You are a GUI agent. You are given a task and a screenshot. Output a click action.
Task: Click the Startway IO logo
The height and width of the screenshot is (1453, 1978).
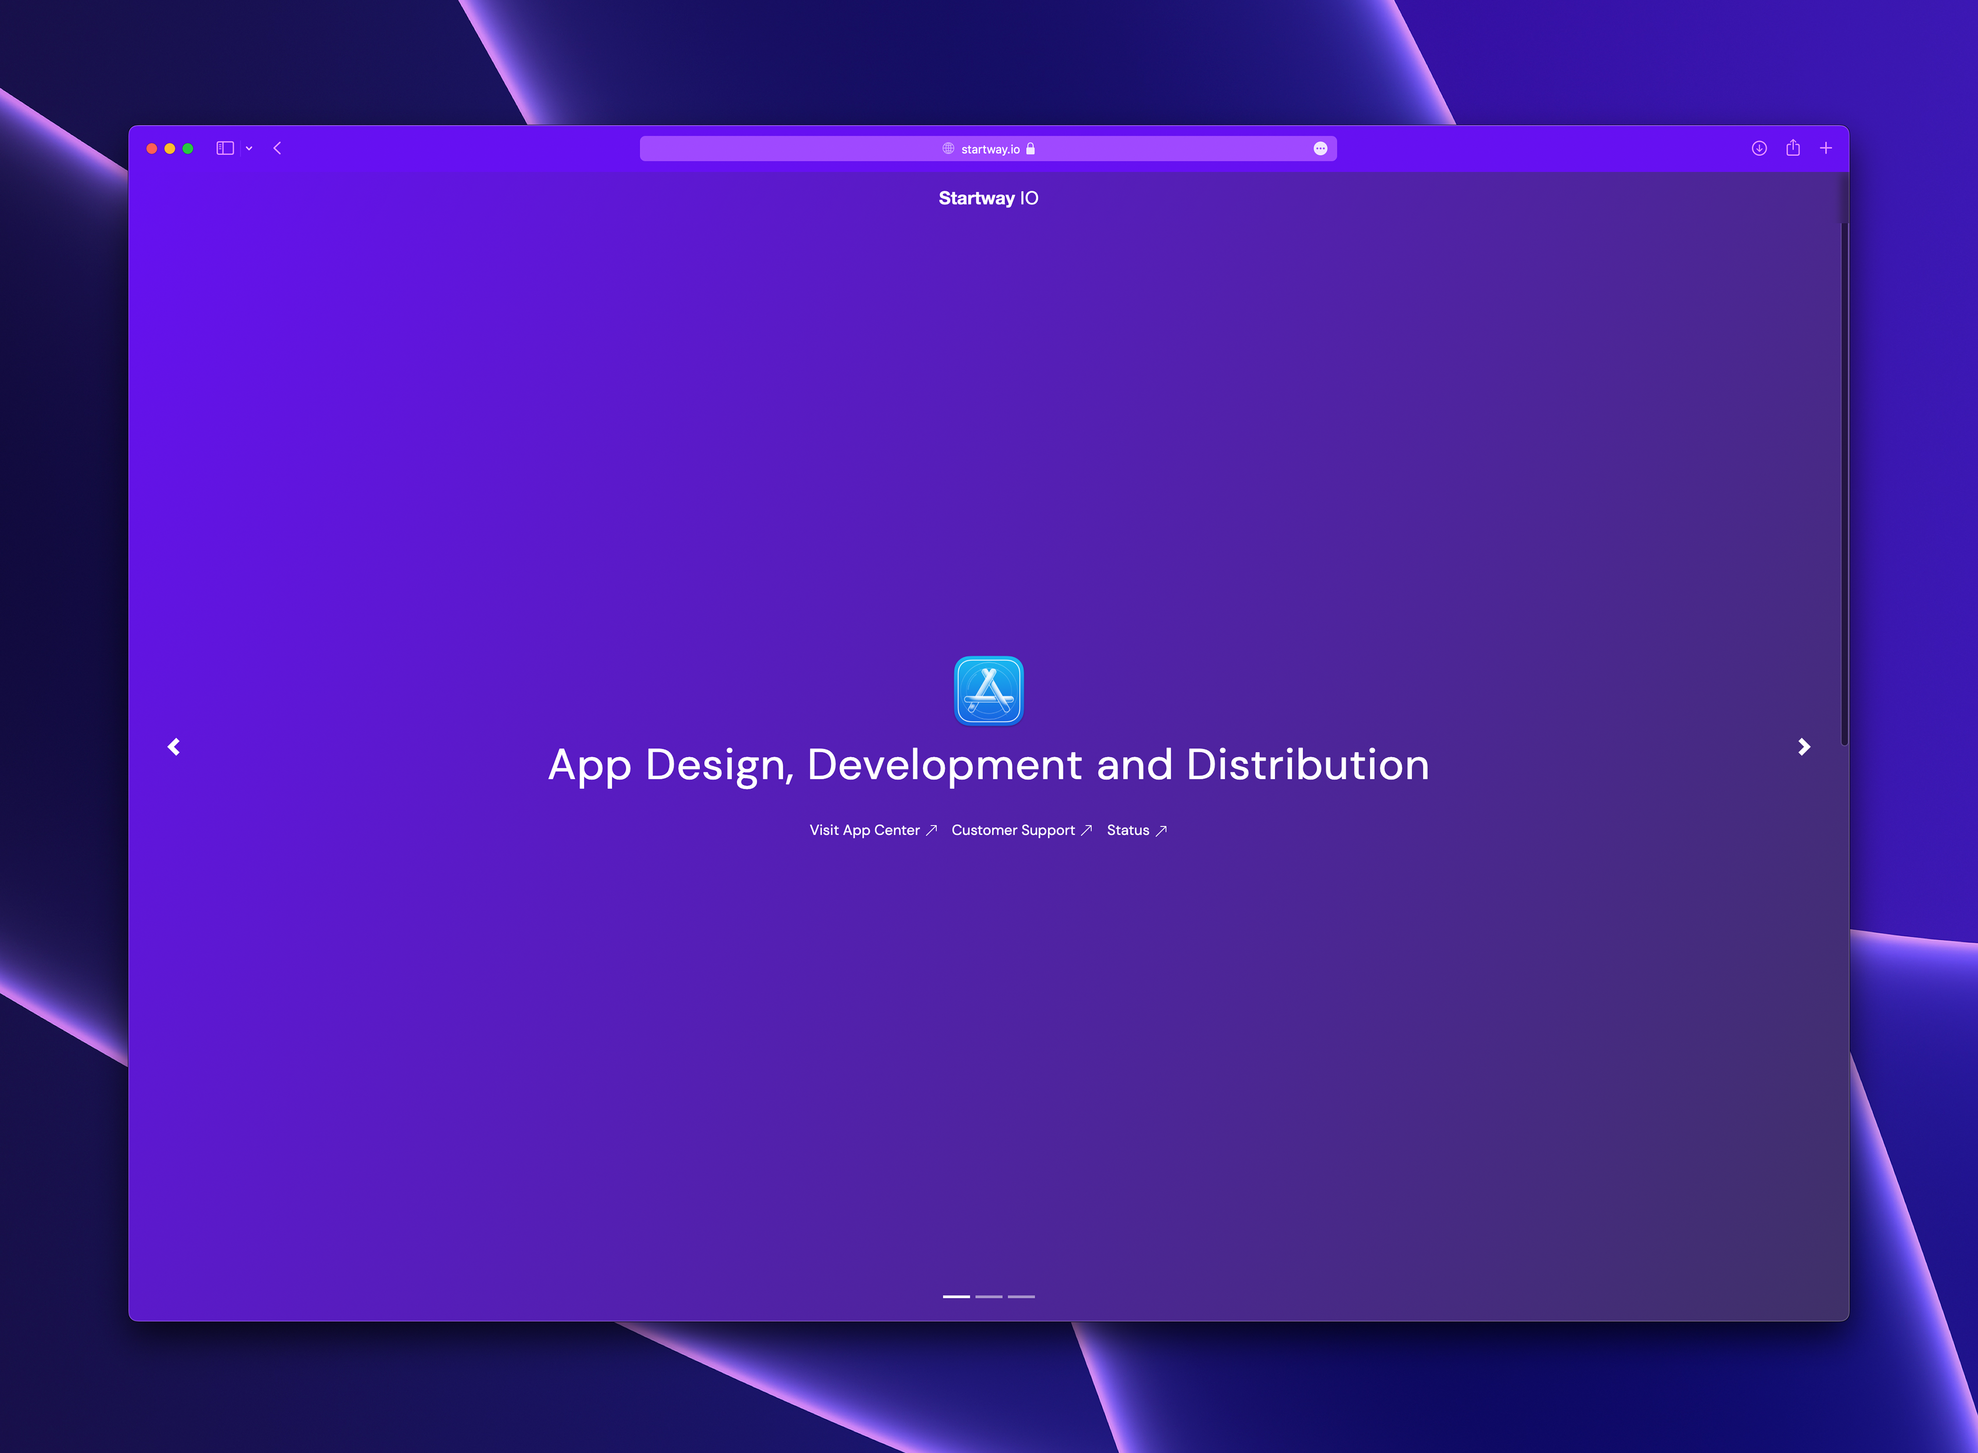(988, 198)
